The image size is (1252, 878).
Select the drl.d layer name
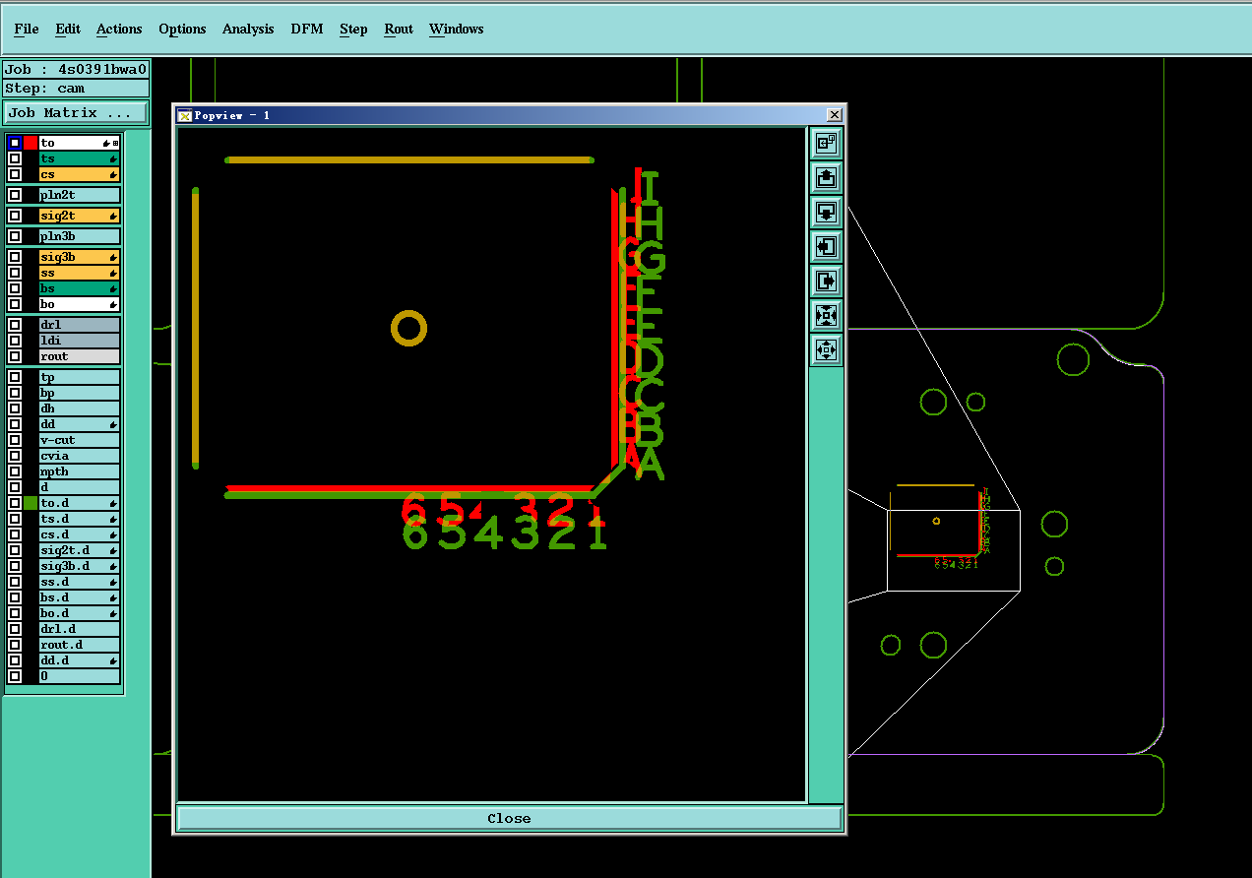80,629
